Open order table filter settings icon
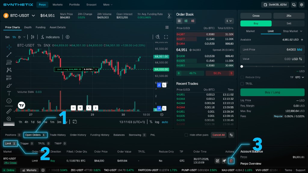 coord(231,135)
